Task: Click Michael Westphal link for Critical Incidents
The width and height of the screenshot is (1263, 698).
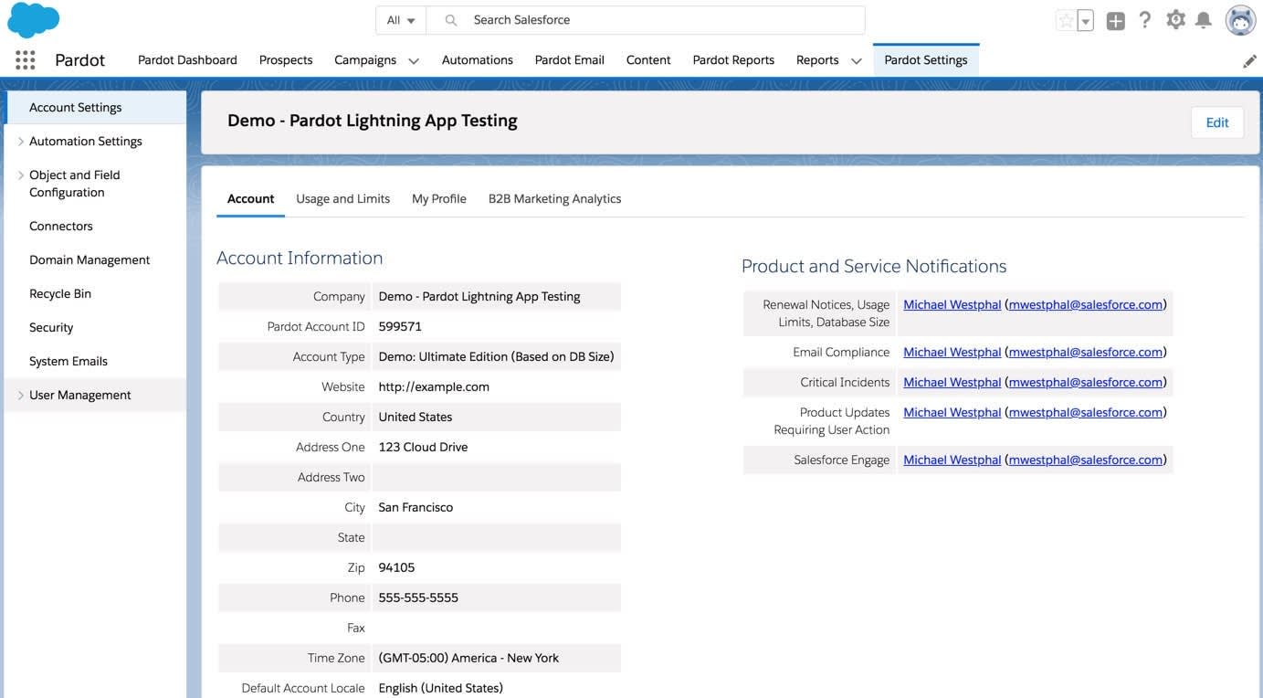Action: [x=953, y=383]
